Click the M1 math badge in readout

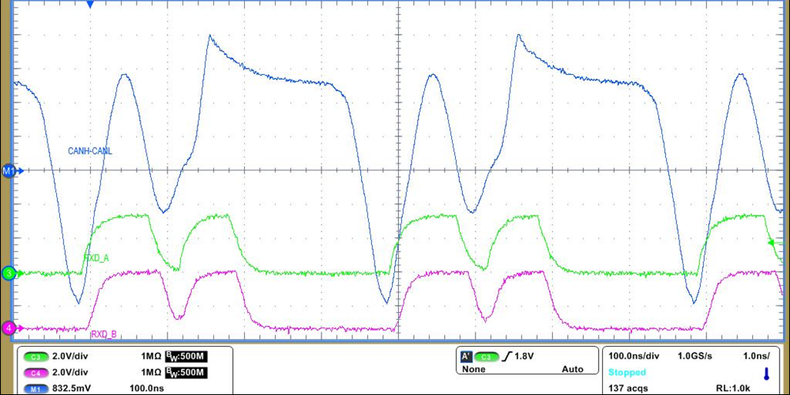(x=35, y=389)
